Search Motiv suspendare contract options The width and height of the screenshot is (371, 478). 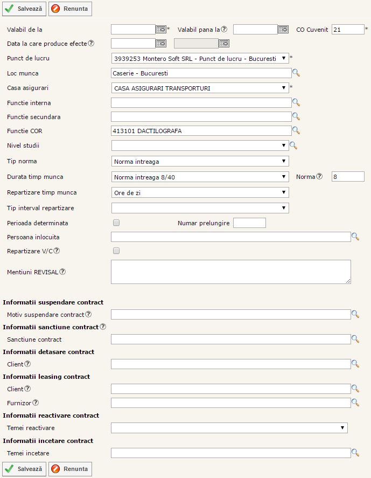(x=355, y=314)
